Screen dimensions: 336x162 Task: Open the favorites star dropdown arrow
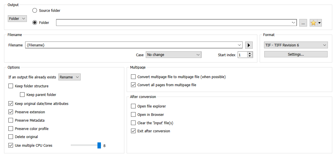point(320,23)
